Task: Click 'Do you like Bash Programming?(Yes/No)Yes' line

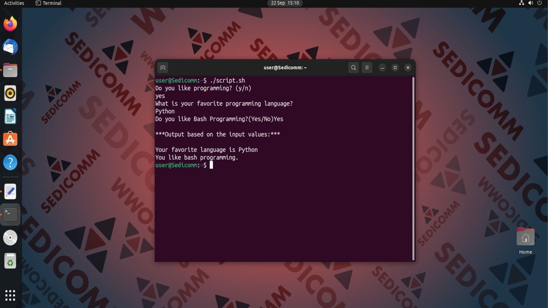Action: click(x=219, y=119)
